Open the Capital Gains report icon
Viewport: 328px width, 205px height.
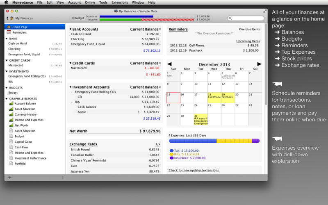point(11,141)
